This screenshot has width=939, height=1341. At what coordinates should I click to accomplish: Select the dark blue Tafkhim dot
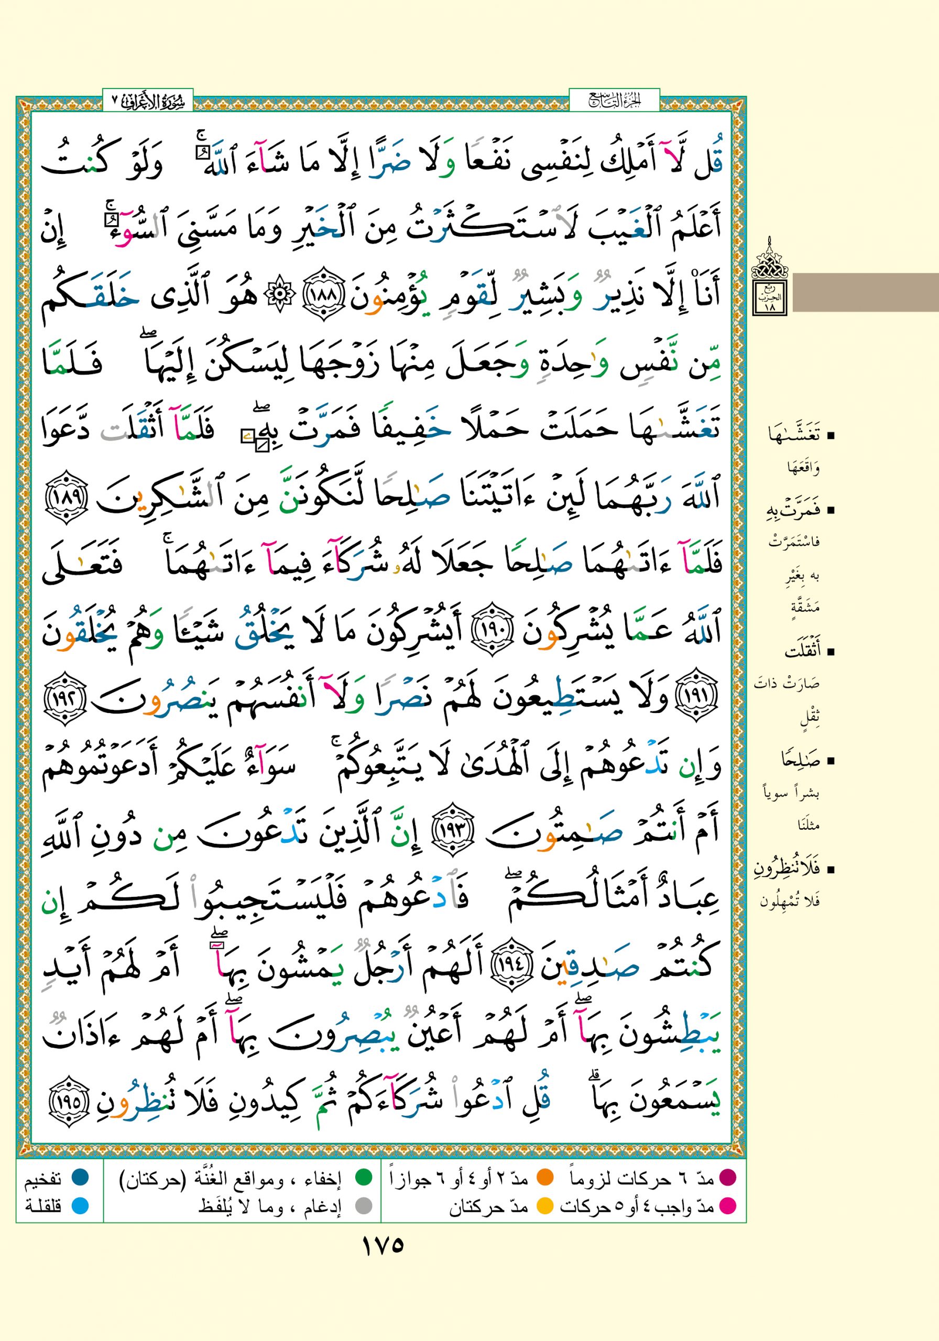[80, 1178]
